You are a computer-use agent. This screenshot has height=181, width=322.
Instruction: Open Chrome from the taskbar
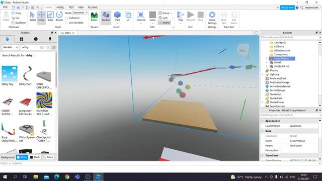tap(67, 177)
